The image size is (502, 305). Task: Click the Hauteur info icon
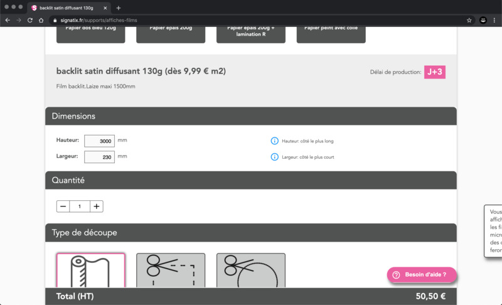274,141
